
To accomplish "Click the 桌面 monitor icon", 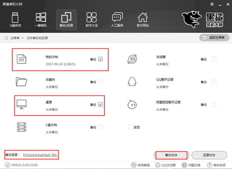I will [x=21, y=104].
